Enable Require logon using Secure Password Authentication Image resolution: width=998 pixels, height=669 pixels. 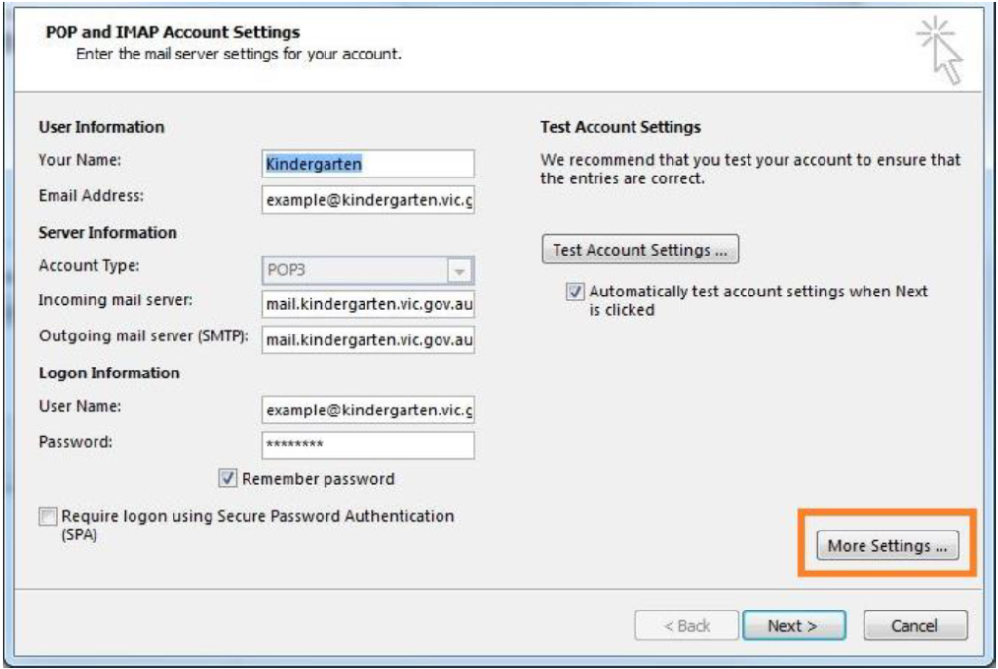pyautogui.click(x=46, y=516)
